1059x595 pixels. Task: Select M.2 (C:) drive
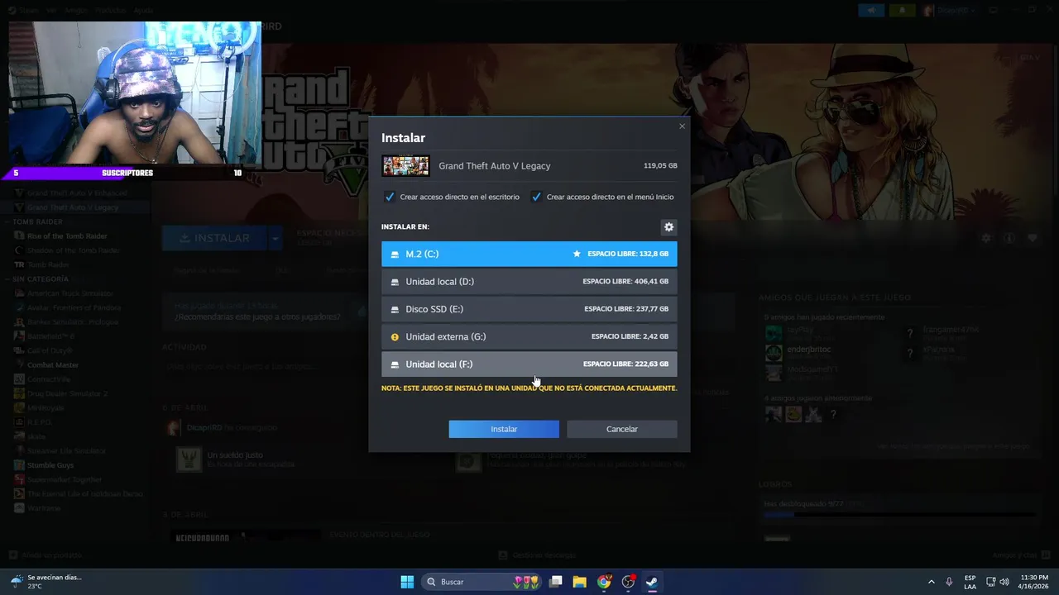pyautogui.click(x=529, y=254)
